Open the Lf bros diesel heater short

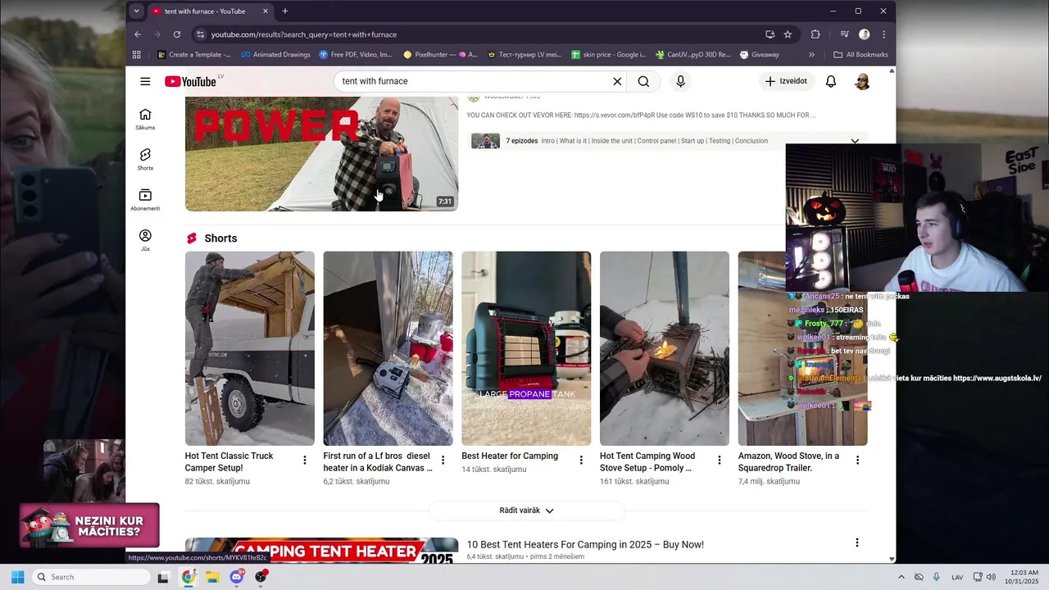388,348
